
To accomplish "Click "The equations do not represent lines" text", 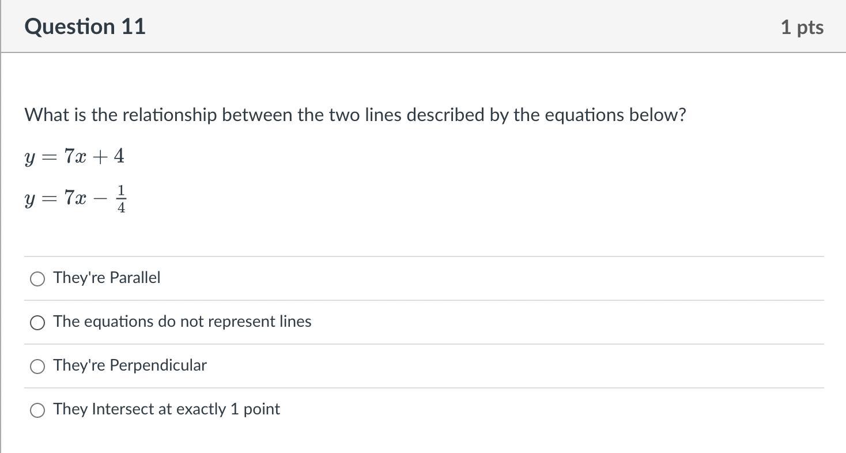I will point(182,322).
